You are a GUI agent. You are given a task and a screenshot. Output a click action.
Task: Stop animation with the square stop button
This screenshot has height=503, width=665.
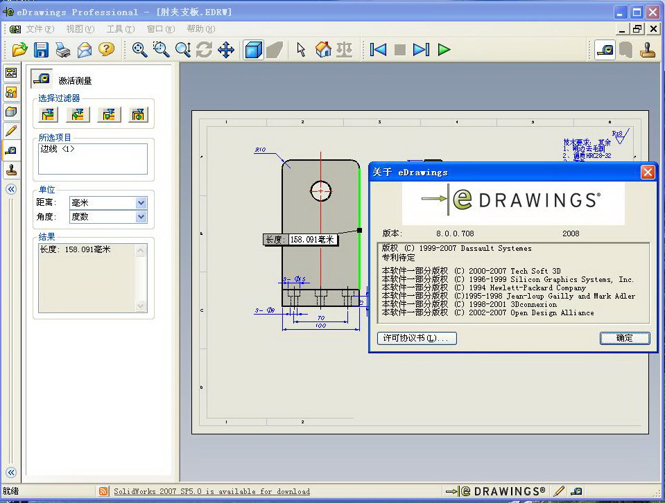point(400,50)
